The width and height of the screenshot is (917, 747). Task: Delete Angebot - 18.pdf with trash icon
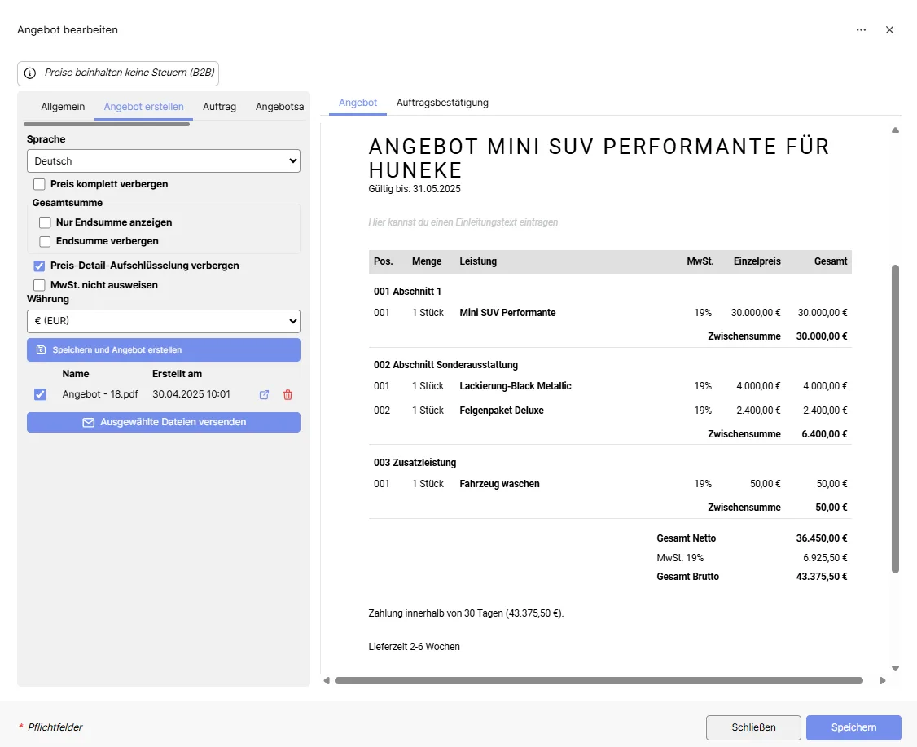pos(287,395)
